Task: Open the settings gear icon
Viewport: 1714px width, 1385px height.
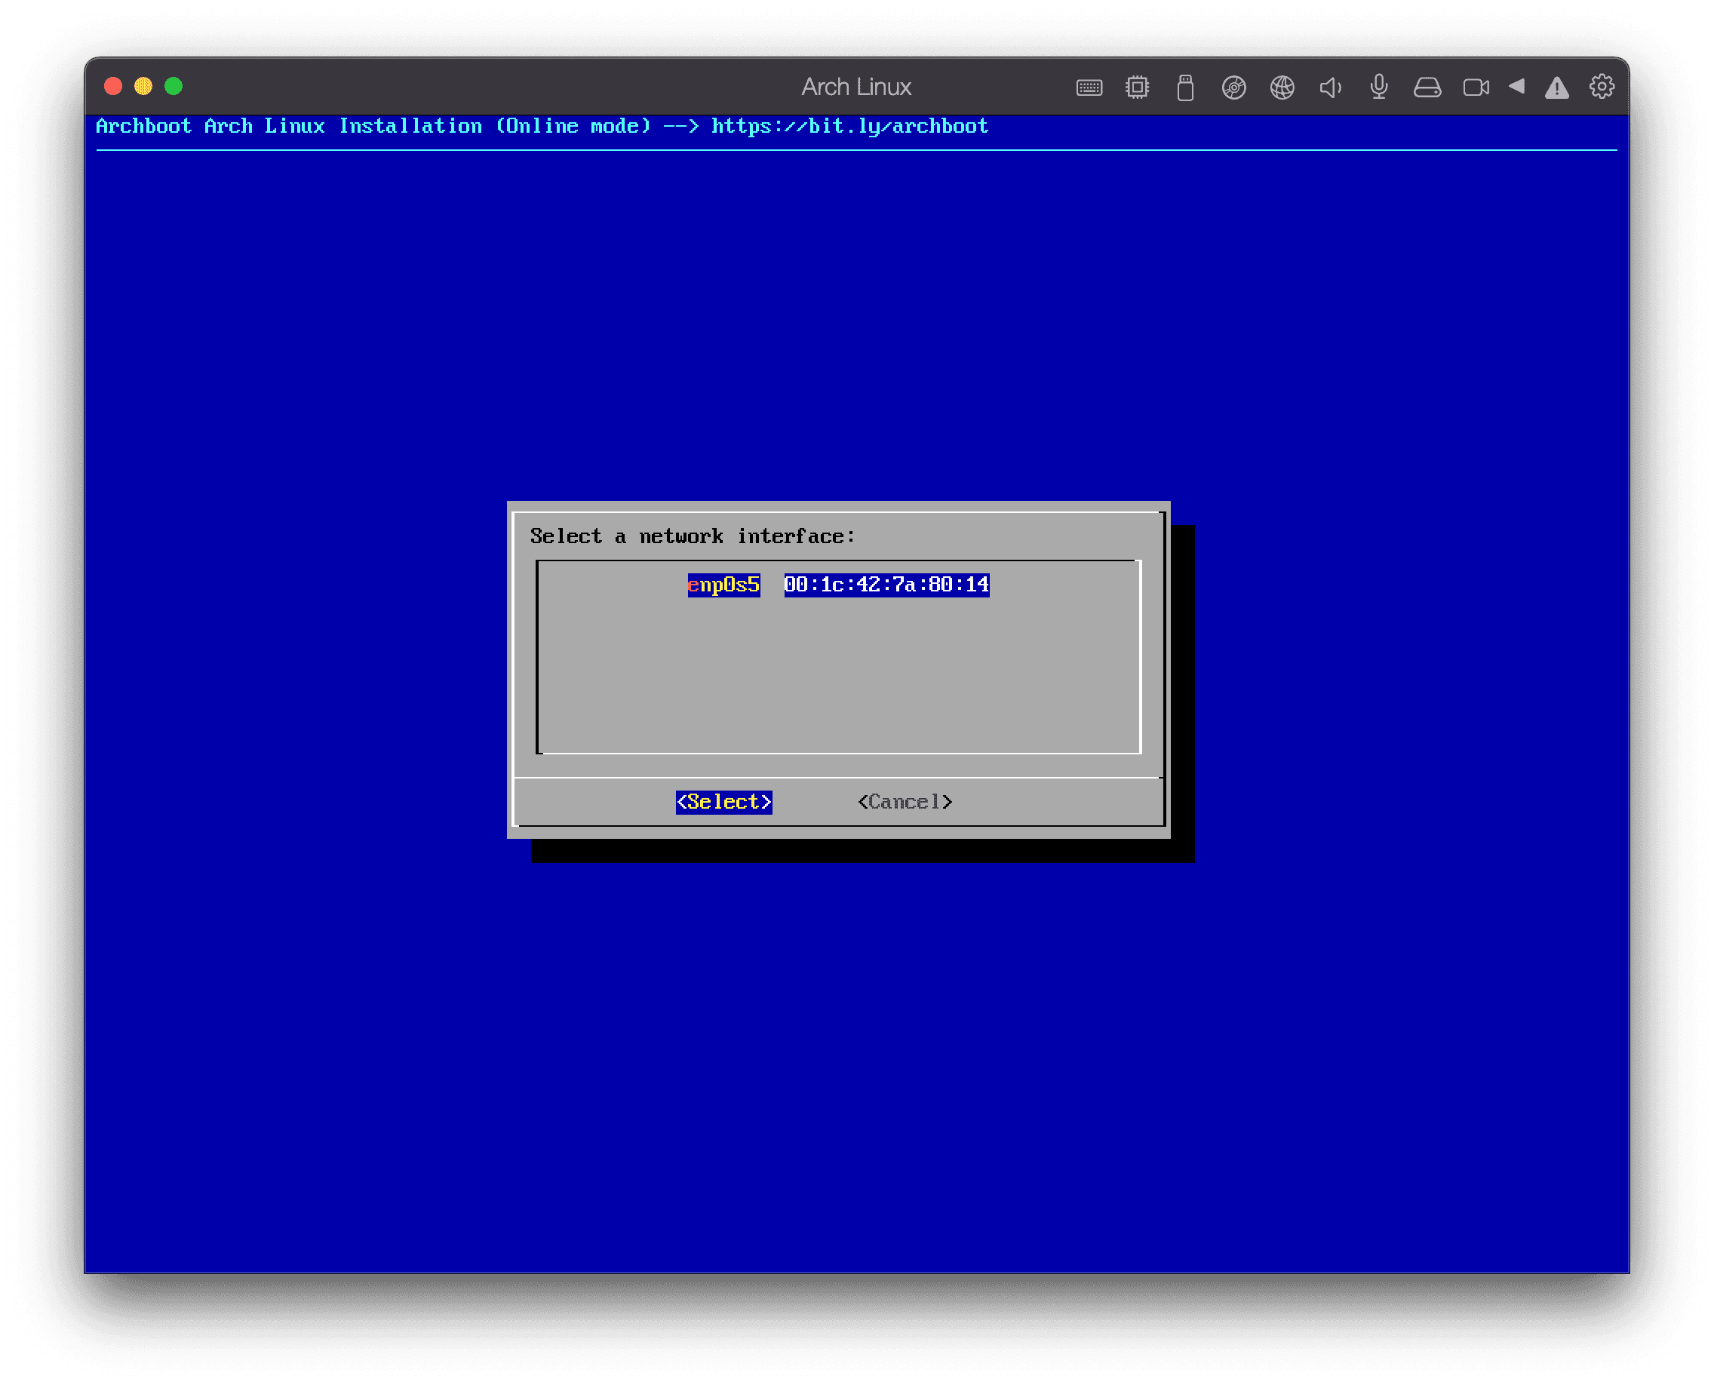Action: tap(1602, 86)
